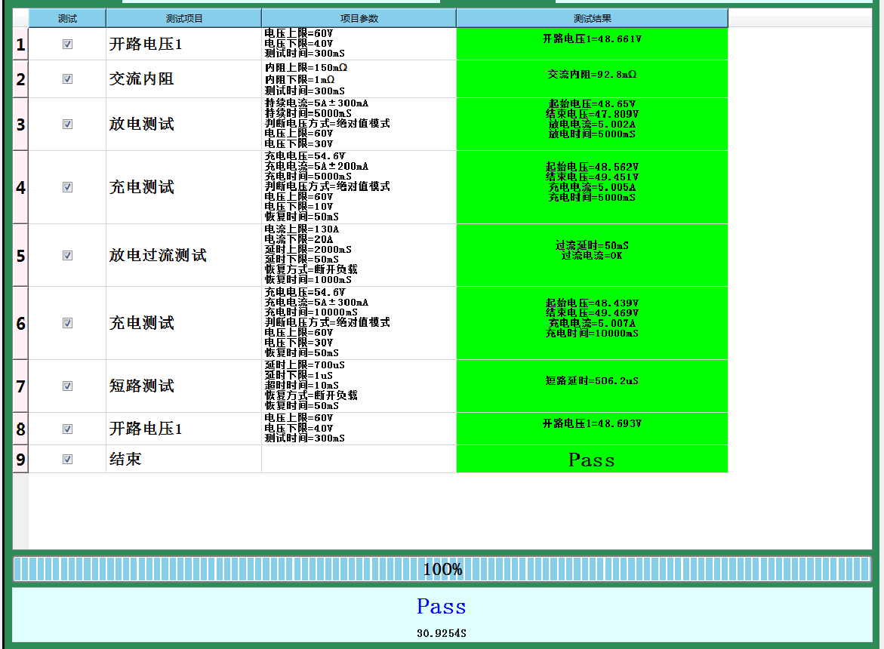This screenshot has width=884, height=649.
Task: Click the 测试 column header
Action: (67, 18)
